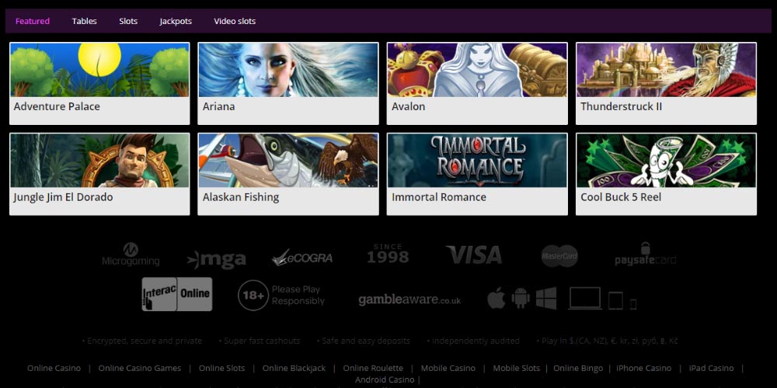Open the Online Blackjack footer link
Viewport: 777px width, 388px height.
point(294,368)
